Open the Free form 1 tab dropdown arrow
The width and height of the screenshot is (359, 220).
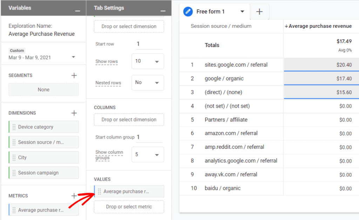pyautogui.click(x=243, y=12)
